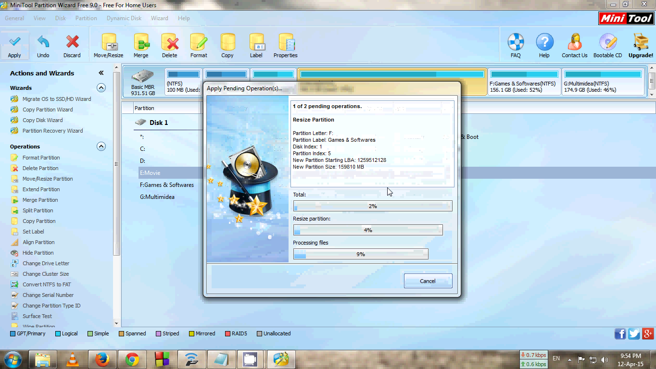Collapse the Actions and Wizards panel
656x369 pixels.
tap(101, 73)
